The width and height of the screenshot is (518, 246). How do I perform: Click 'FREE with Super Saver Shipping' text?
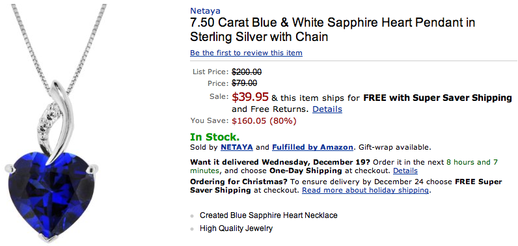(438, 98)
